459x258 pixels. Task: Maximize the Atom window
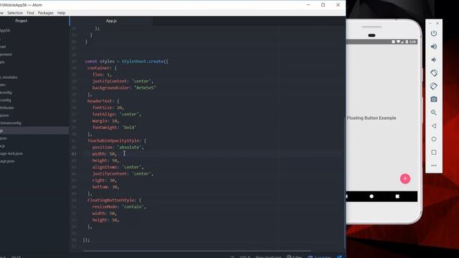pos(323,5)
